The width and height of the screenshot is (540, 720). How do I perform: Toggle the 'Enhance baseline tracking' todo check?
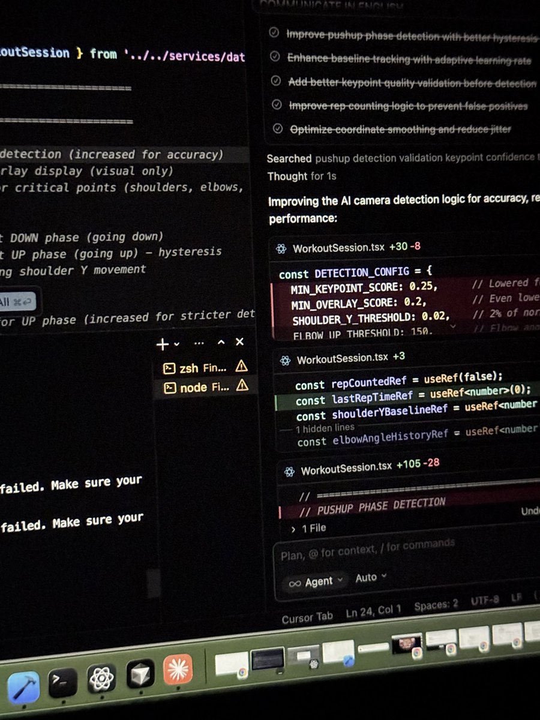(x=275, y=57)
